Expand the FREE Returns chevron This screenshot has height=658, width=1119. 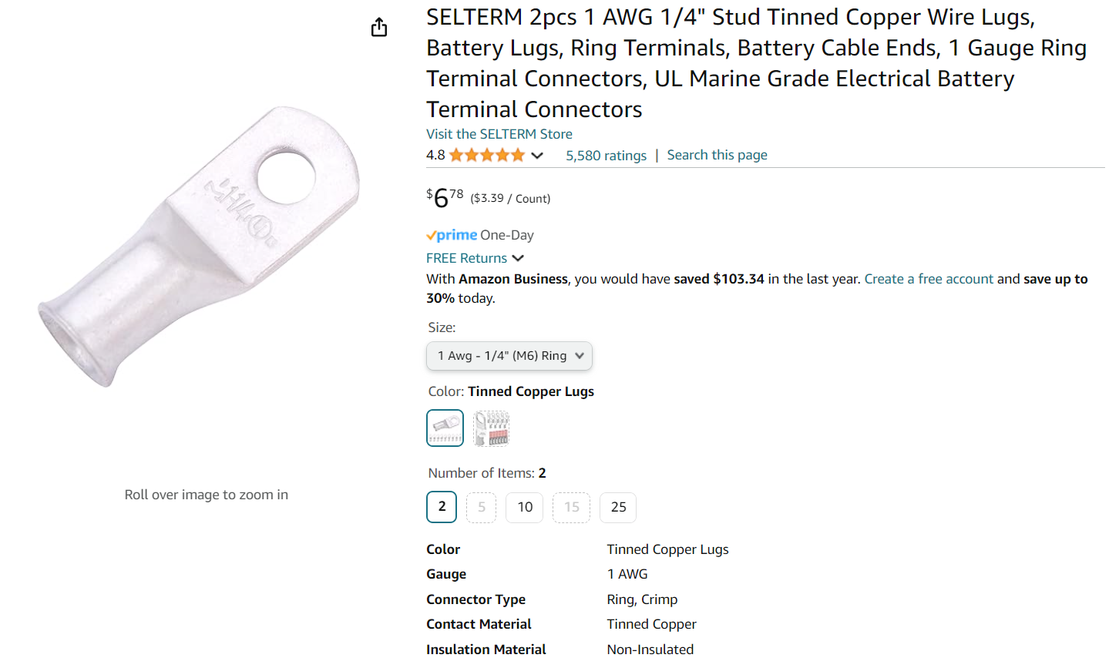pos(518,258)
